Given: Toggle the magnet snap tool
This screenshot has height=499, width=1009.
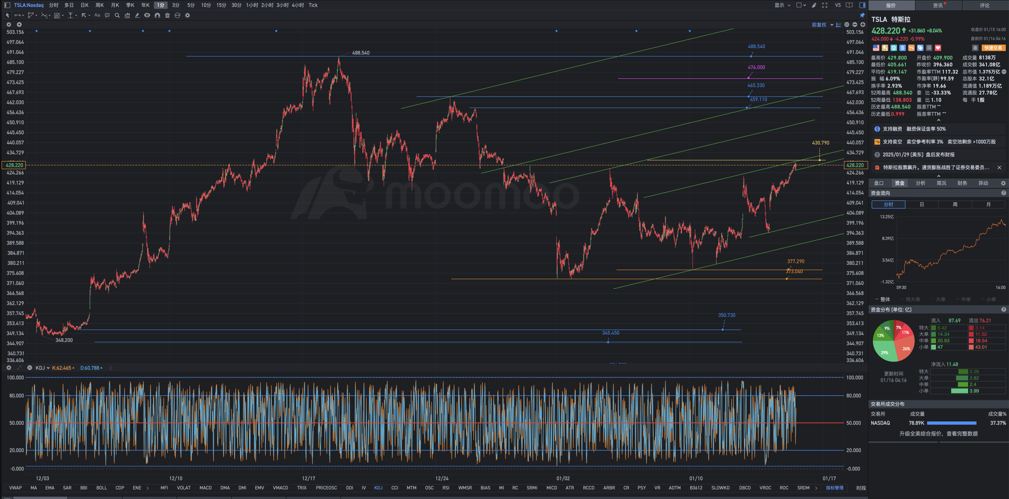Looking at the screenshot, I should (x=157, y=15).
